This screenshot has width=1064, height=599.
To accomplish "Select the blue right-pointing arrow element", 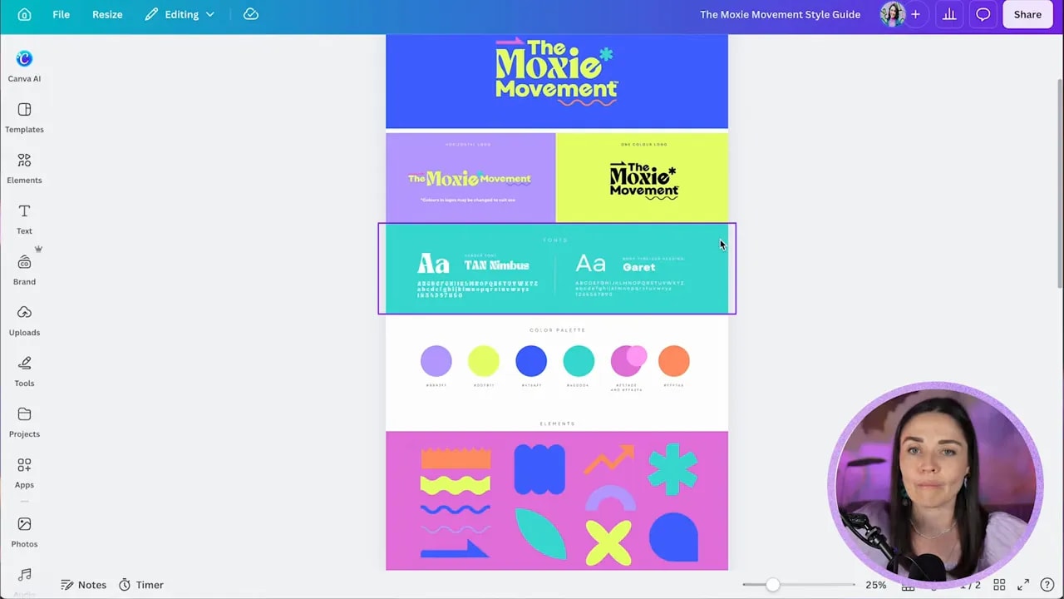I will (455, 549).
